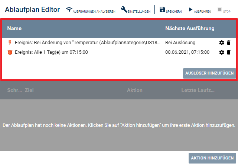
Task: Click the Letzte Laufz... column header
Action: (198, 90)
